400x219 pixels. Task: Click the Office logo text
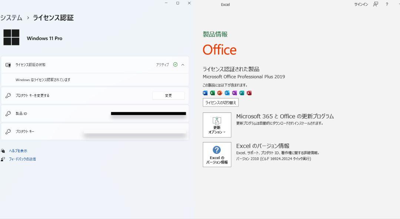[x=220, y=50]
